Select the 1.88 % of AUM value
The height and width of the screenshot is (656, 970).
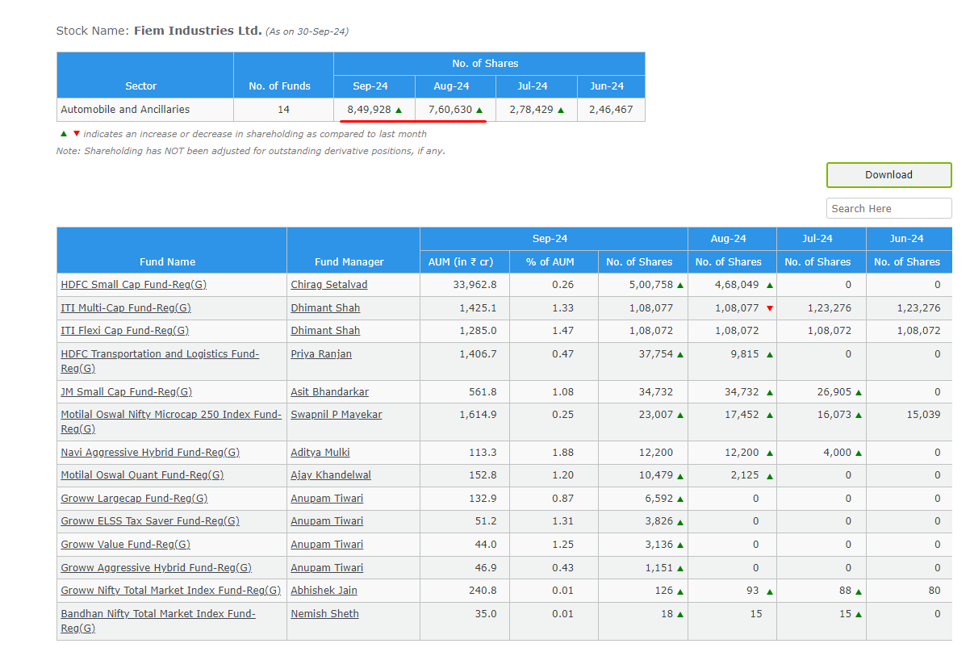coord(563,453)
